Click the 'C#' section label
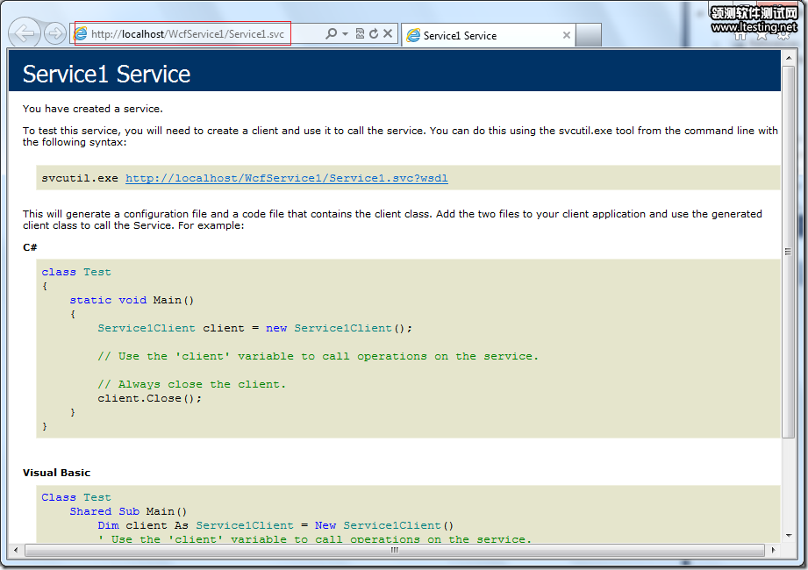This screenshot has width=808, height=570. tap(30, 247)
